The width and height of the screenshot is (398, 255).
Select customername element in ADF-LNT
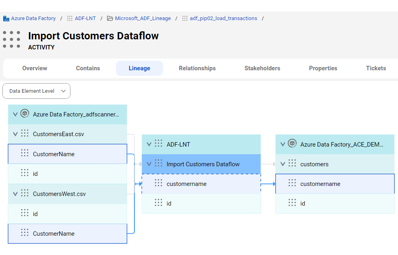201,184
